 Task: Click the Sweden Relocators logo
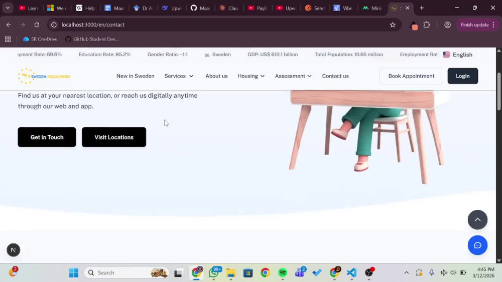(x=44, y=76)
